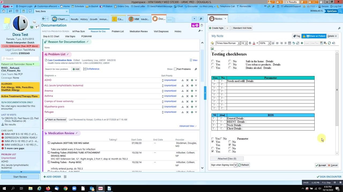Click the bold formatting icon in note toolbar
The image size is (343, 192).
[x=250, y=43]
